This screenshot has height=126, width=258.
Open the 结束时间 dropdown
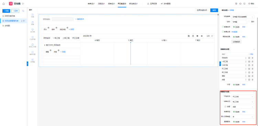click(x=243, y=102)
